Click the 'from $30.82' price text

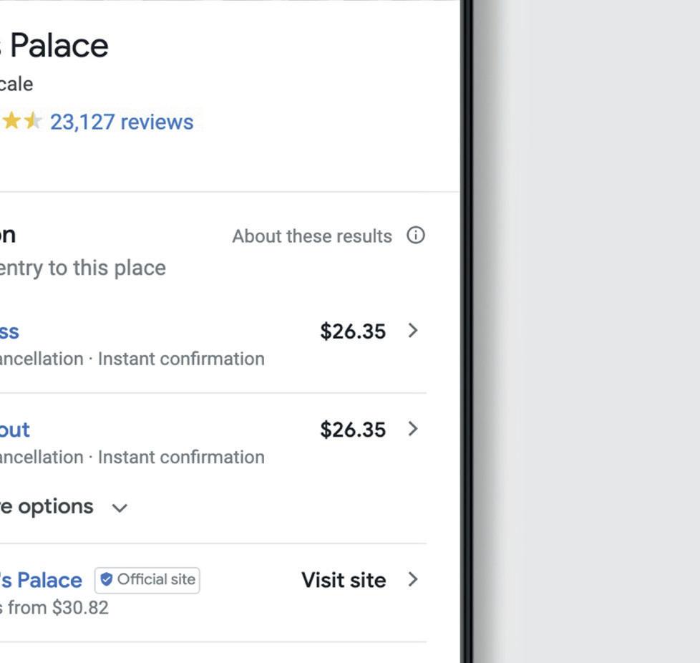click(57, 608)
